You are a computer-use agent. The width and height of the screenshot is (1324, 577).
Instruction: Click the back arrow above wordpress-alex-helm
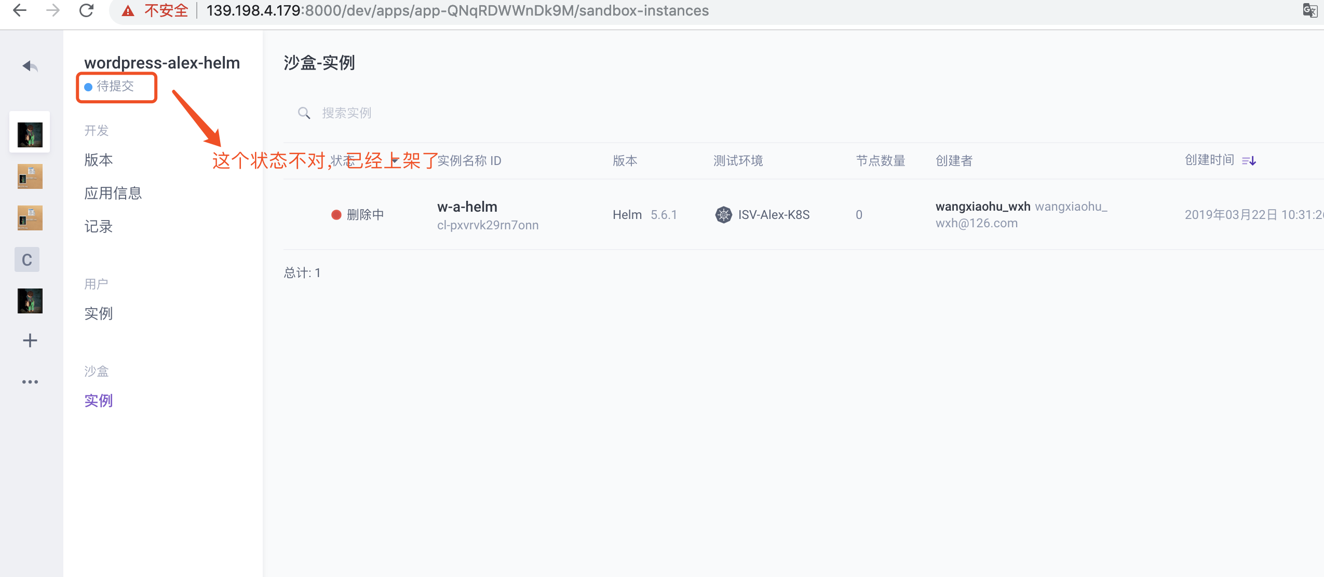[30, 66]
